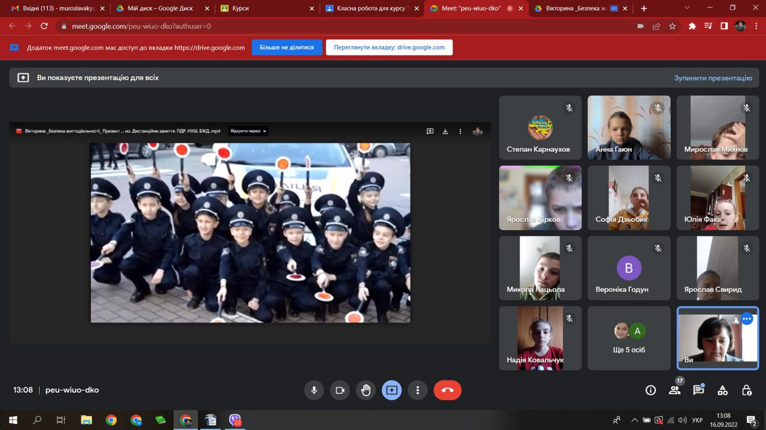Click the playing video of children in uniforms

click(250, 232)
